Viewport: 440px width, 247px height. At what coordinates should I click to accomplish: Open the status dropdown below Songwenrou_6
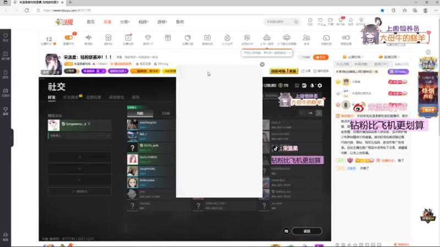(80, 136)
